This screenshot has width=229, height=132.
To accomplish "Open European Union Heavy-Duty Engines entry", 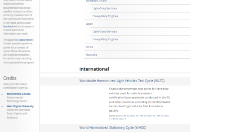I will (105, 16).
